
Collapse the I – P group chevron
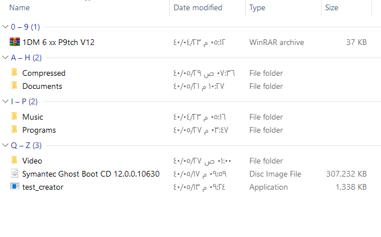pos(5,101)
